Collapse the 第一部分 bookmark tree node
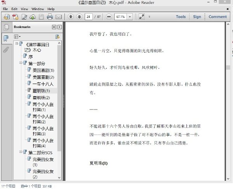233x189 pixels. coord(21,63)
